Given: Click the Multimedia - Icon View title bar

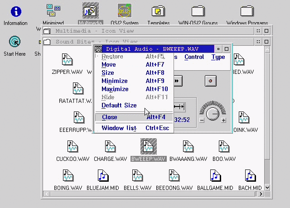Looking at the screenshot, I should (x=152, y=31).
